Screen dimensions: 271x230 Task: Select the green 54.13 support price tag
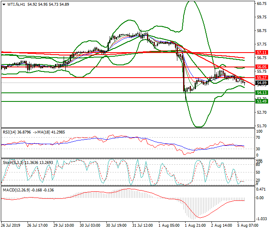[x=262, y=93]
